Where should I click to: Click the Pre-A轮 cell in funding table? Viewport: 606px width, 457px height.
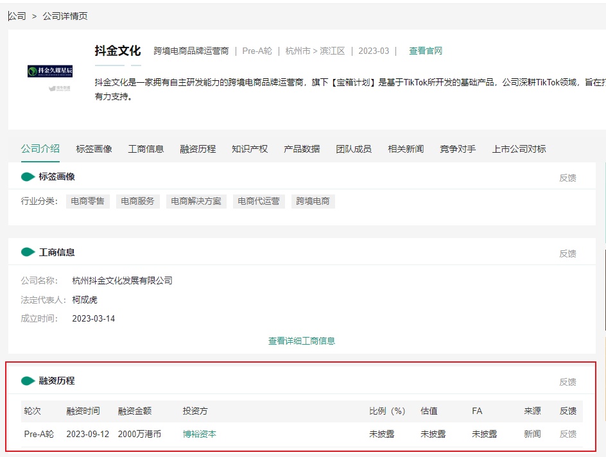(x=39, y=434)
